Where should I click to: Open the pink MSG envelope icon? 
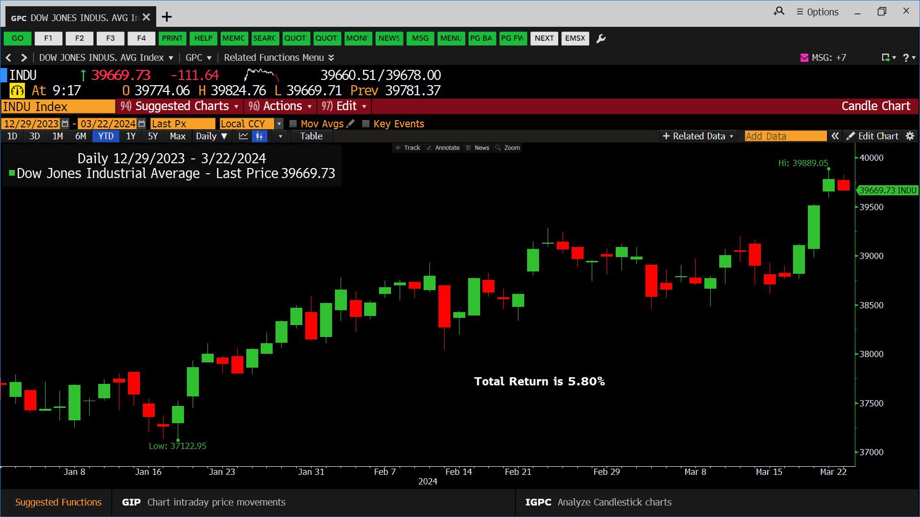[805, 57]
